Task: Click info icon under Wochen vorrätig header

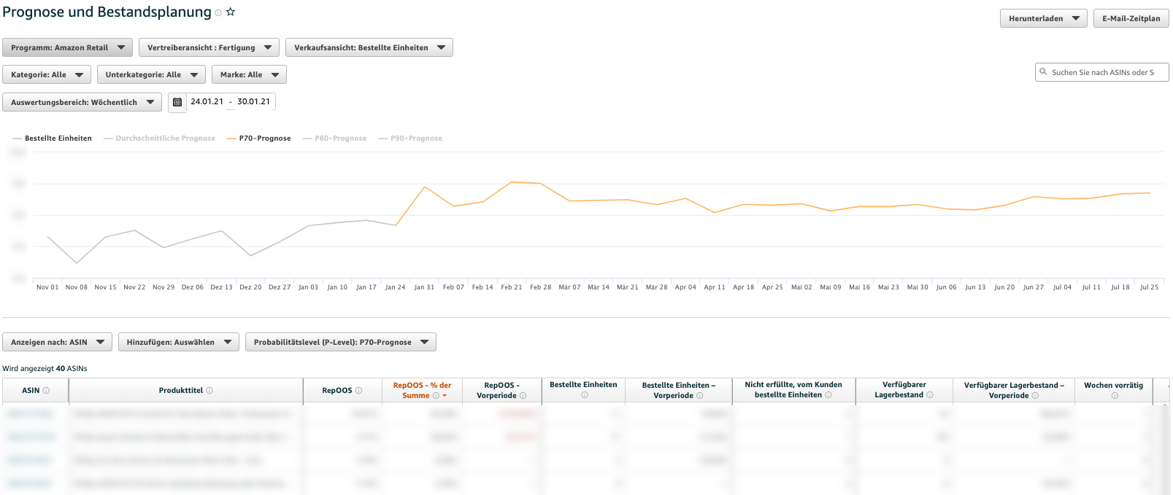Action: pyautogui.click(x=1115, y=396)
